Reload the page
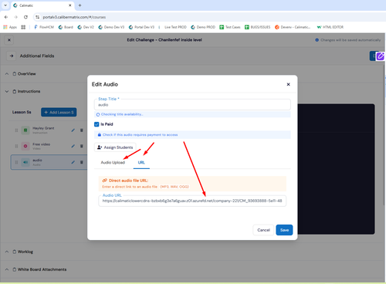The width and height of the screenshot is (386, 284). [x=25, y=17]
